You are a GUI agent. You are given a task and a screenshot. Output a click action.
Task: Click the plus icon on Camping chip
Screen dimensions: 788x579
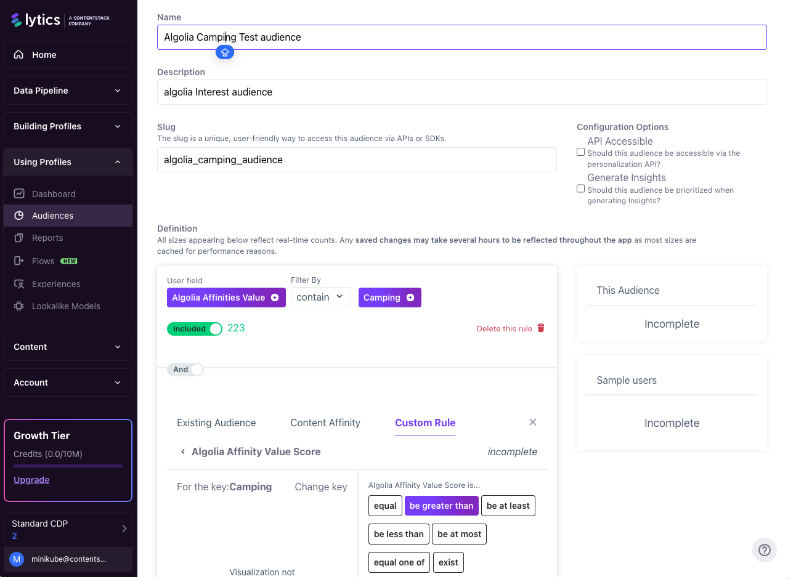point(410,298)
